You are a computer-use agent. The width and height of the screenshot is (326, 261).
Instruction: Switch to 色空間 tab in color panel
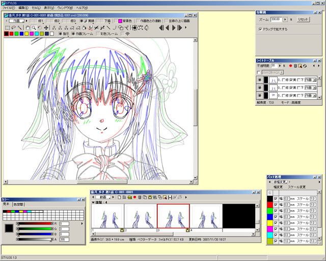(x=18, y=205)
